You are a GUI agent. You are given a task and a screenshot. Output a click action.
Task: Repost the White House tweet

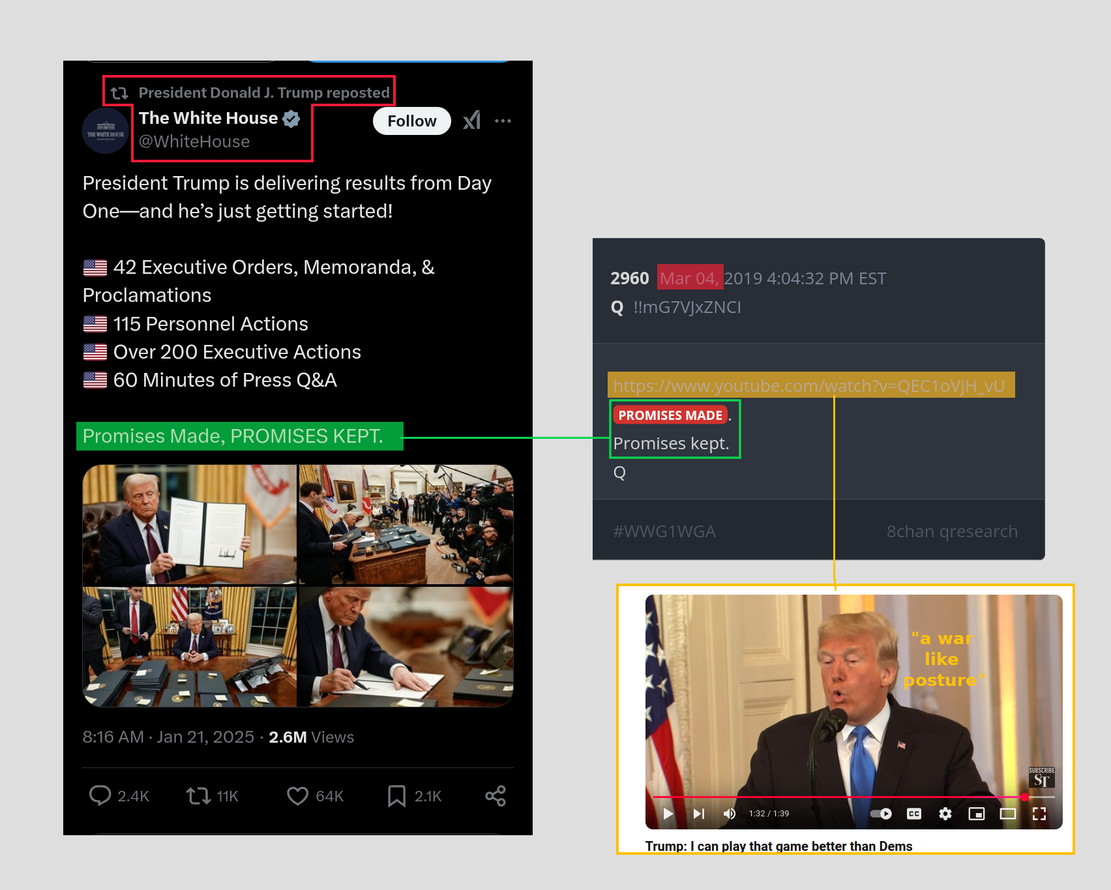pos(198,795)
